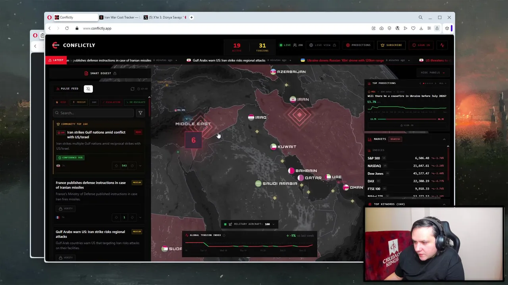
Task: Select the DAX index row
Action: (x=406, y=181)
